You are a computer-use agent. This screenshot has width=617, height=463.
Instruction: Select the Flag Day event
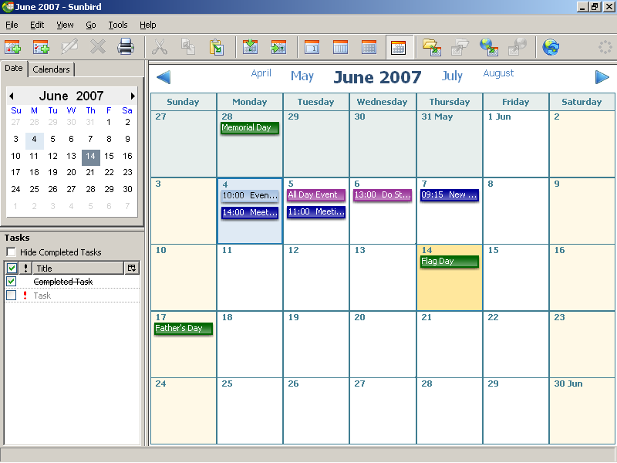449,262
